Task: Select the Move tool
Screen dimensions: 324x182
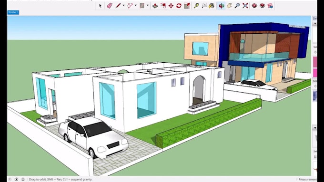Action: click(171, 6)
